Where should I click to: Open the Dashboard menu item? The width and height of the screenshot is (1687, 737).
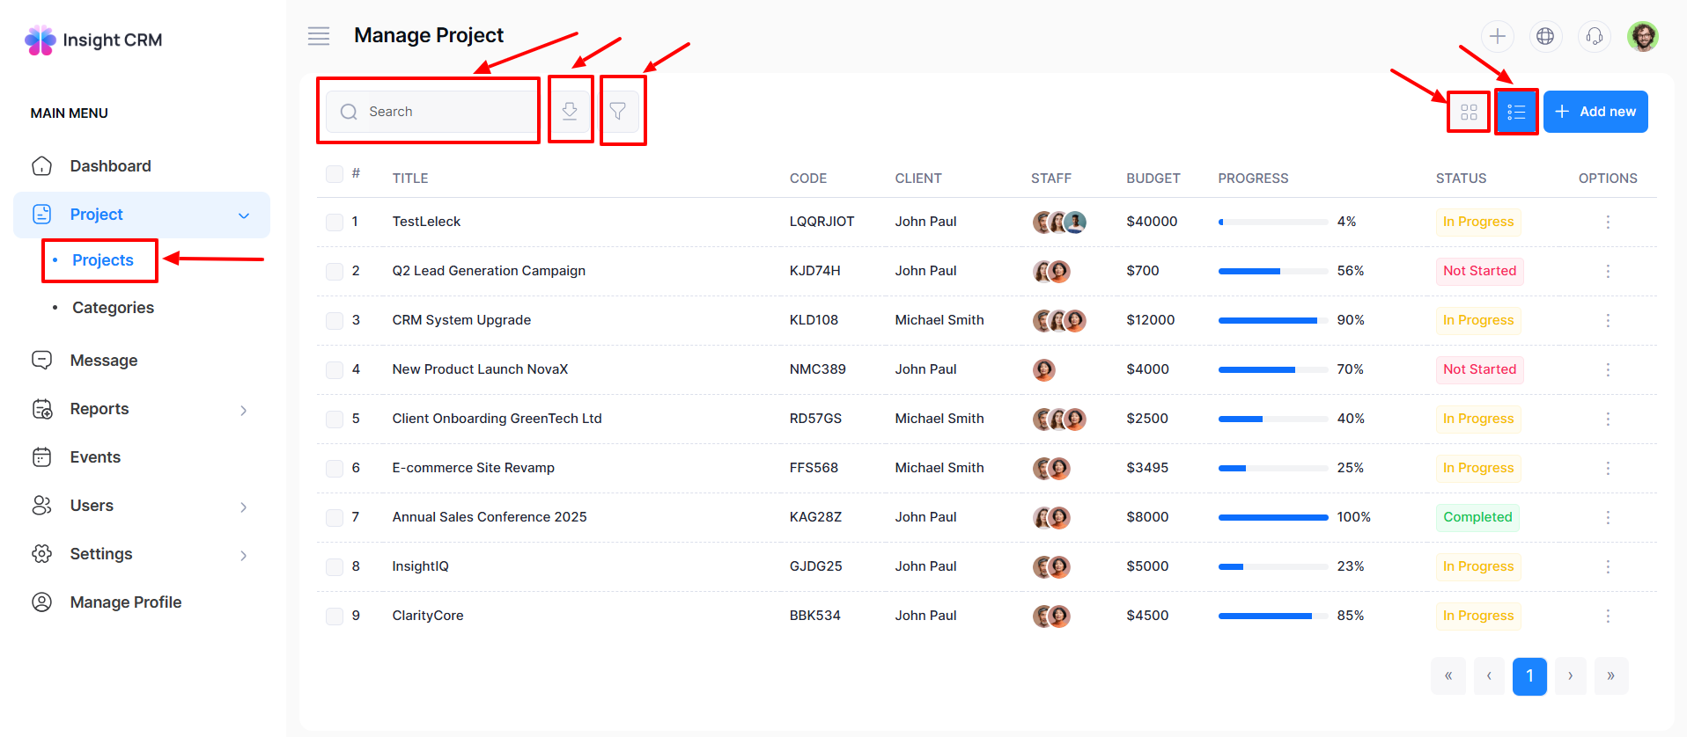110,166
